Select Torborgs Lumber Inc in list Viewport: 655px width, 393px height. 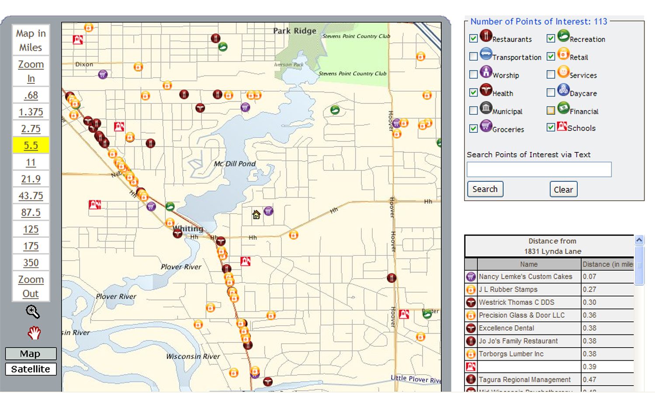(511, 354)
